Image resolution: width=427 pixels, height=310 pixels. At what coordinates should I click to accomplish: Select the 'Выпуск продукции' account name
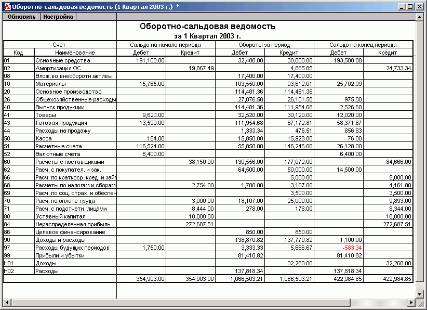(60, 108)
